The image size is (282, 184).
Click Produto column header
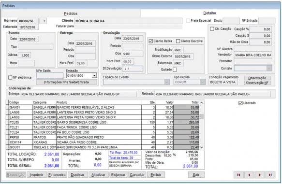coord(99,102)
